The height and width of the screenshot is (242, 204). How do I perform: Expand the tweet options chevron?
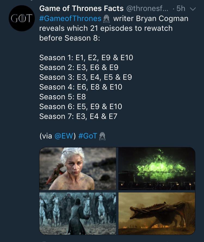pyautogui.click(x=193, y=9)
